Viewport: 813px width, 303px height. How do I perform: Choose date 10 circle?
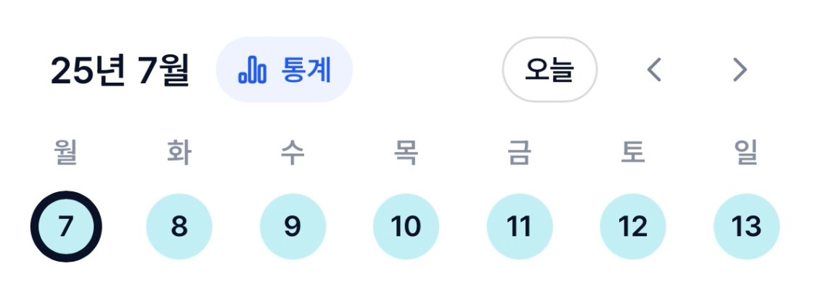[406, 226]
